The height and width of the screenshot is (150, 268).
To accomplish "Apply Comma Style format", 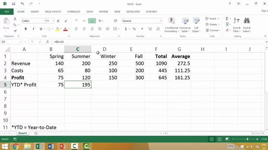I will (x=142, y=29).
